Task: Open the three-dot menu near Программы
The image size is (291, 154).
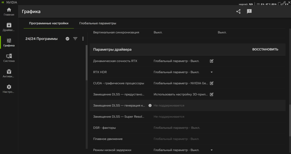Action: (83, 39)
